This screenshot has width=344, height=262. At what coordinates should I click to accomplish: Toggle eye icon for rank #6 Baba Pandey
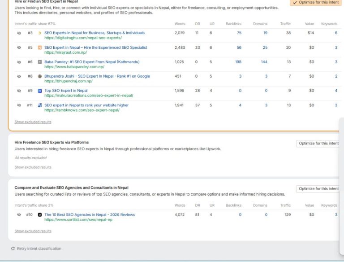tap(19, 62)
